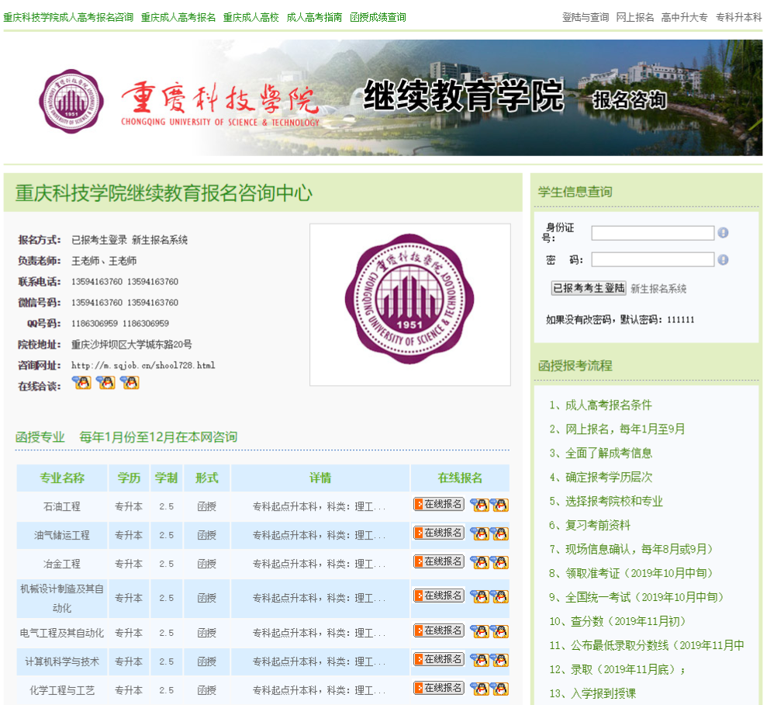
Task: Open the right QQ icon in 冶金工程 row
Action: tap(500, 562)
